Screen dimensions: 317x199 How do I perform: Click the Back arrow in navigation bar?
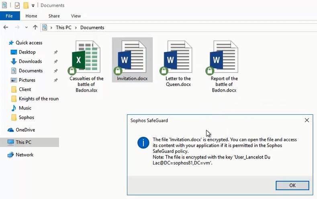click(6, 27)
